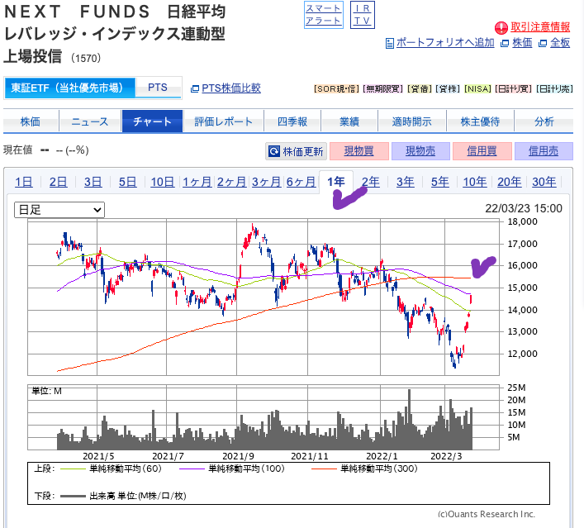Click the 単純移動平均(300) legend entry

[364, 469]
